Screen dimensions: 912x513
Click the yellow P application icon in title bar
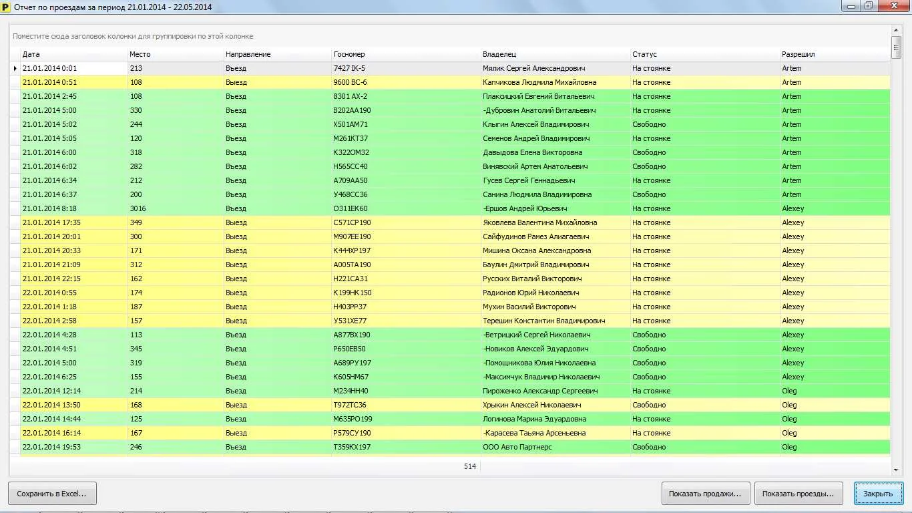point(7,7)
